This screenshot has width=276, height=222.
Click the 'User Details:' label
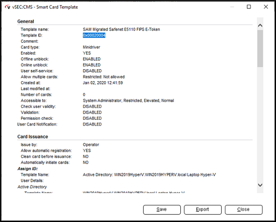[x=32, y=181]
